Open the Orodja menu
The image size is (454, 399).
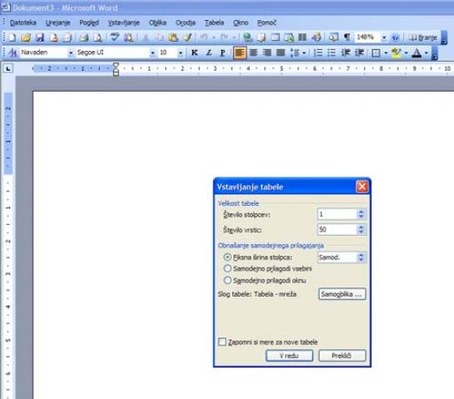(186, 22)
